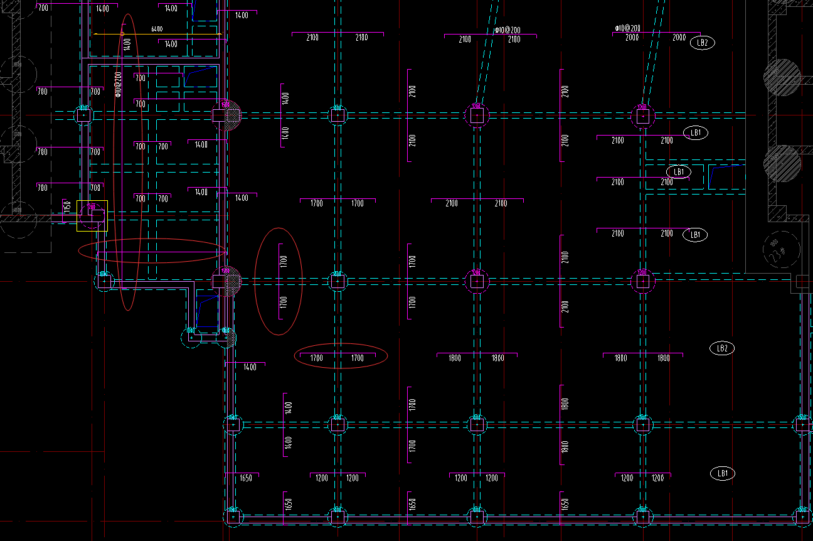Click the LB2 tag beside the 1800 dimensions
813x541 pixels.
[721, 348]
